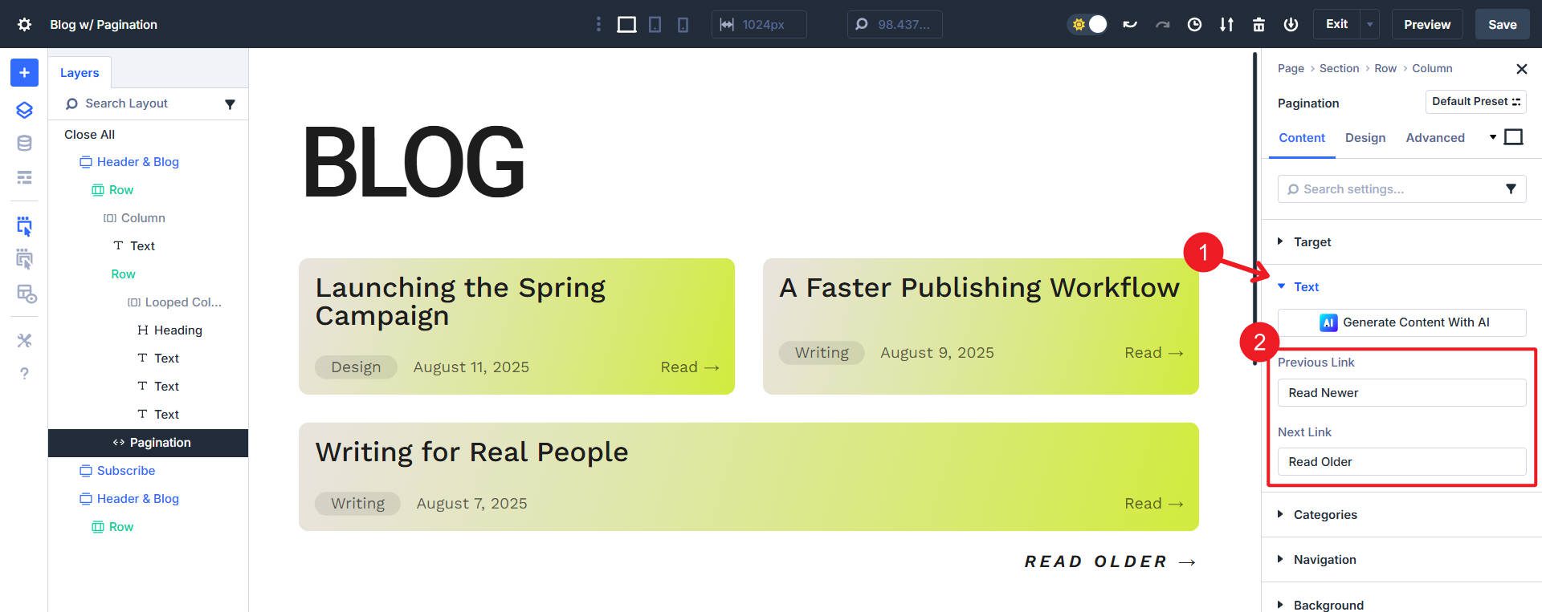
Task: Click the zoom level 98.437 field
Action: (x=895, y=24)
